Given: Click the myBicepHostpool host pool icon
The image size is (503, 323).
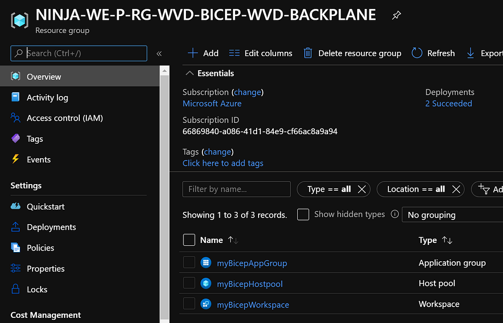Looking at the screenshot, I should [x=206, y=283].
